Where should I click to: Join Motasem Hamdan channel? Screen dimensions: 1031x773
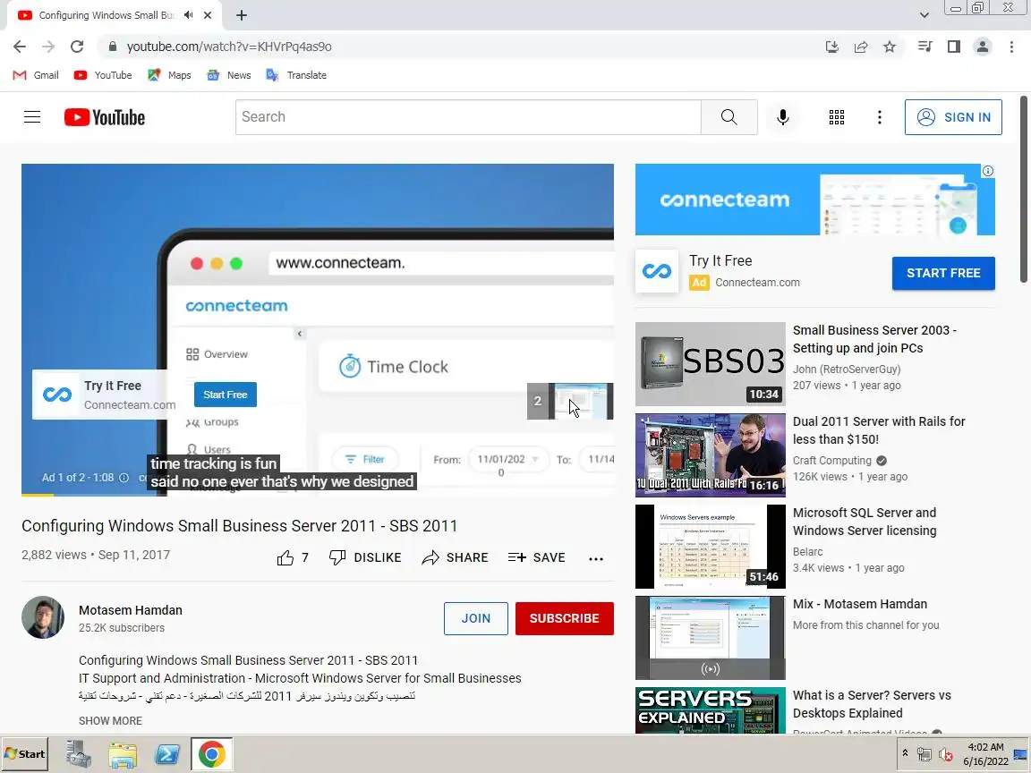pyautogui.click(x=475, y=618)
